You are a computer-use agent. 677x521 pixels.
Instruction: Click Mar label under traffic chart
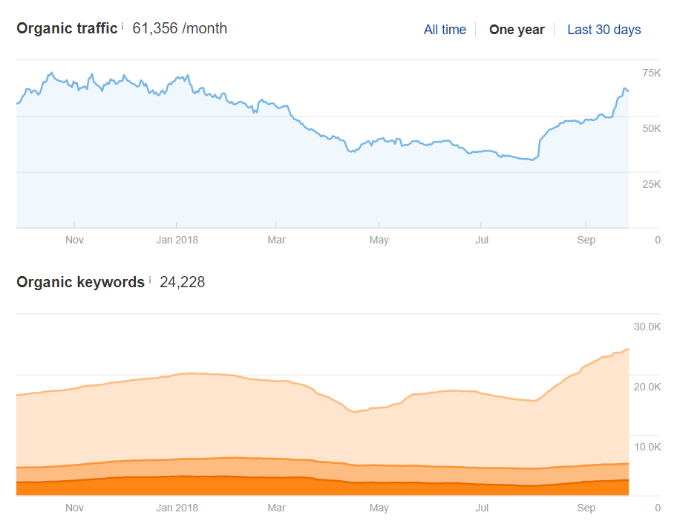276,240
